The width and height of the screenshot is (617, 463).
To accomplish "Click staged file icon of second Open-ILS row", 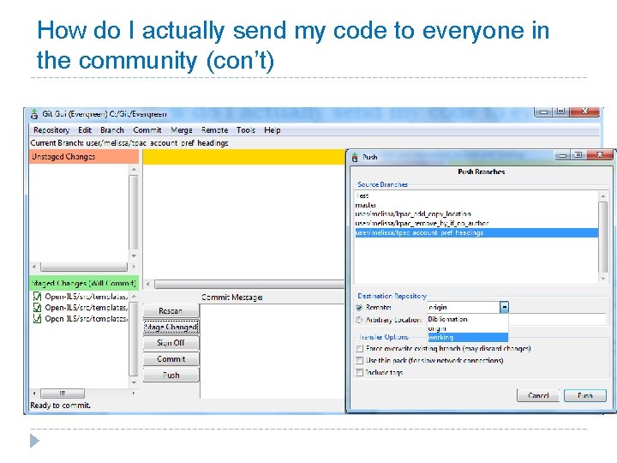I will click(x=38, y=308).
